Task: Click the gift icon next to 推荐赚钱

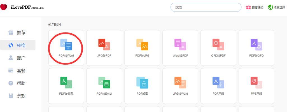Action: [x=248, y=7]
